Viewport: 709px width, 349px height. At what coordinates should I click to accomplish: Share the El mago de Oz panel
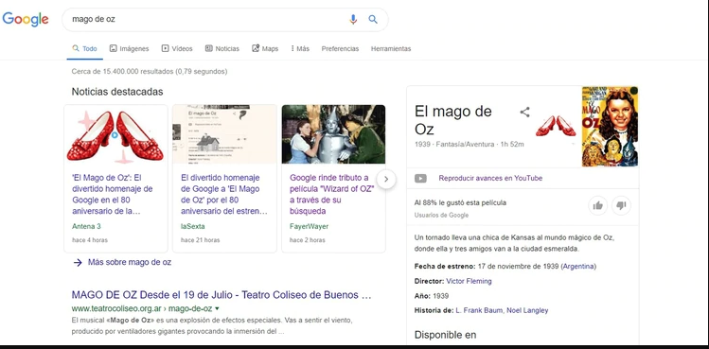(524, 113)
